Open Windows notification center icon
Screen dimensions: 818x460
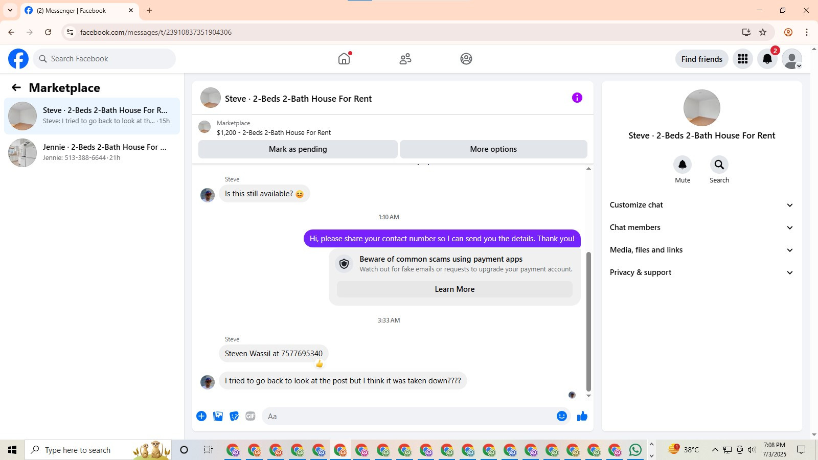[x=801, y=450]
